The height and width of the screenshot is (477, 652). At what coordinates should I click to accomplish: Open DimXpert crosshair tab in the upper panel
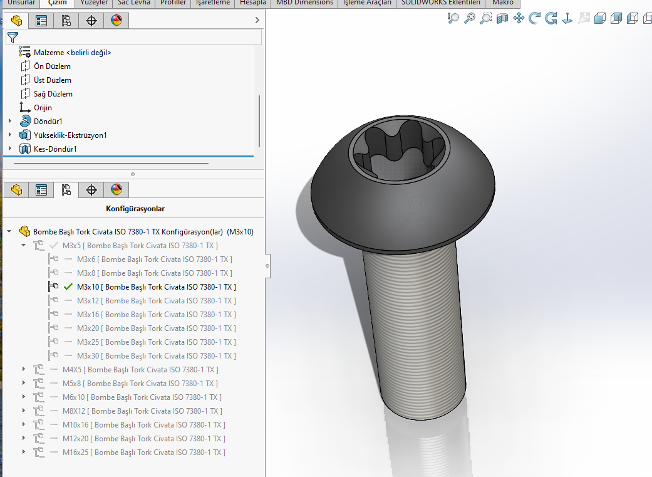point(91,21)
